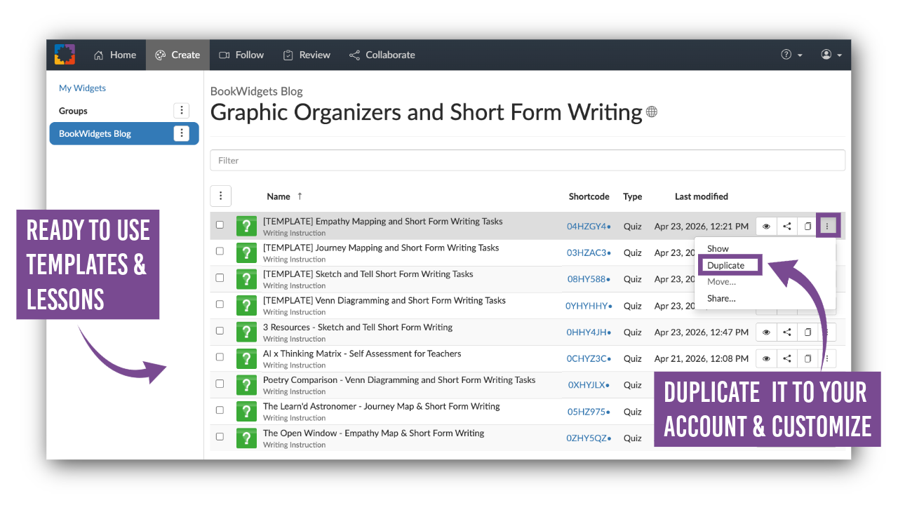
Task: Share the Empathy Mapping template via share icon
Action: pyautogui.click(x=787, y=226)
